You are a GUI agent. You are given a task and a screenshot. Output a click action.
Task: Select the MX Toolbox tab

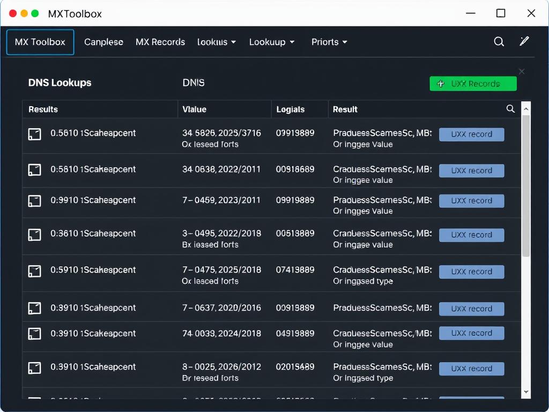tap(40, 42)
